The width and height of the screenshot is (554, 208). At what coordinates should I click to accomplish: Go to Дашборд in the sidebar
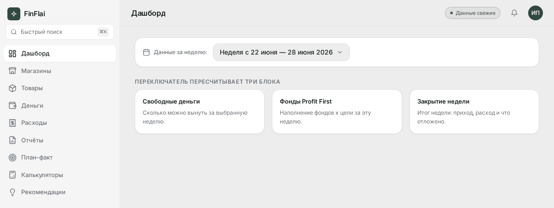(x=60, y=54)
